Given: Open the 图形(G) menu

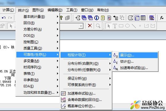Looking at the screenshot, I should pyautogui.click(x=38, y=10).
